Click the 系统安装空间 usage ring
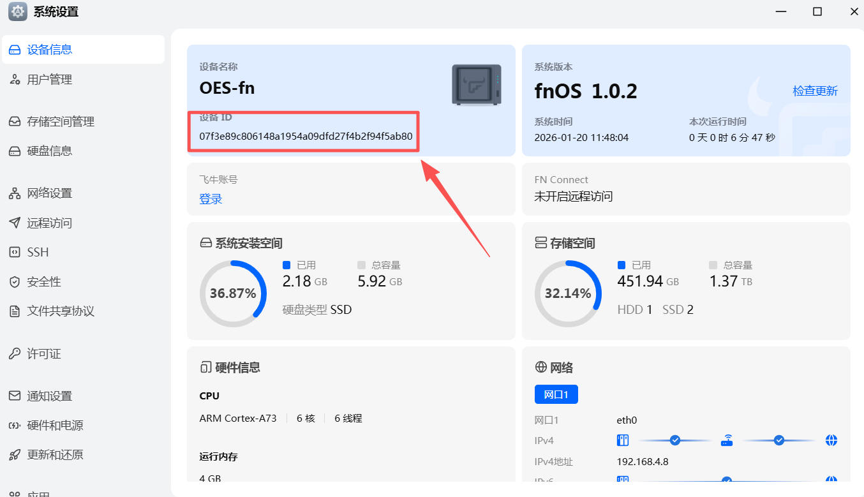Screen dimensions: 864x497 coord(233,293)
